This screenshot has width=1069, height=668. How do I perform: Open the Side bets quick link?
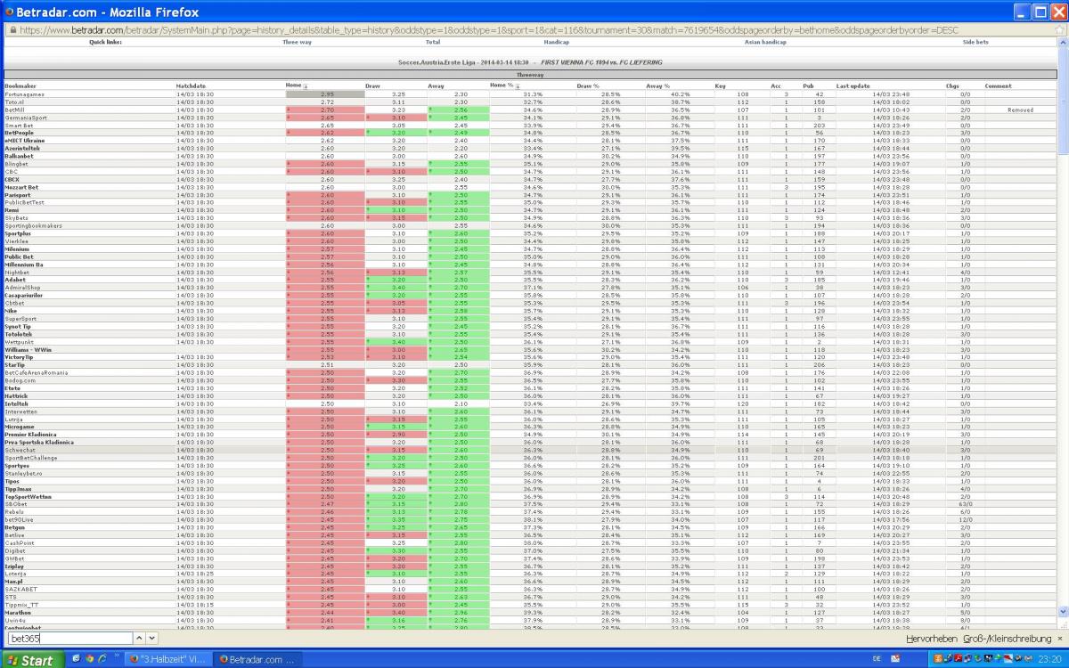point(975,42)
